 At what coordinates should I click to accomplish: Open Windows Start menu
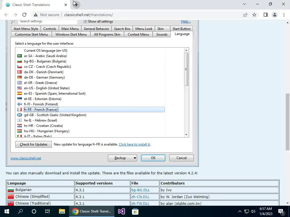7,211
